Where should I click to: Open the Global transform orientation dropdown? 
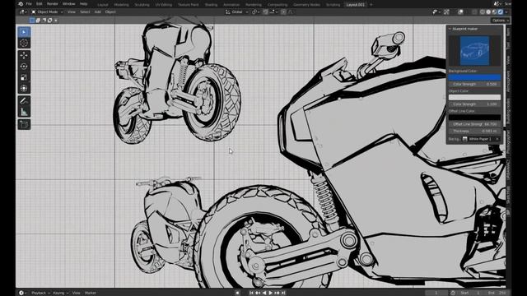237,12
